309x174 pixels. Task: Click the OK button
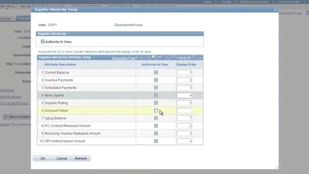pos(43,159)
